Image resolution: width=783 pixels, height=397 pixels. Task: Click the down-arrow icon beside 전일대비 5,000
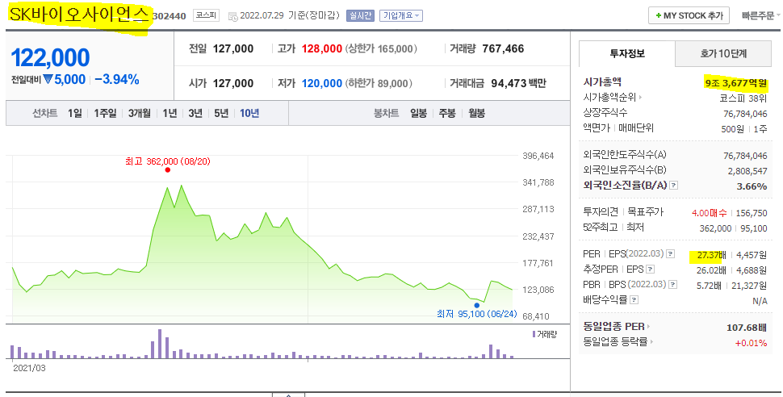(x=48, y=79)
